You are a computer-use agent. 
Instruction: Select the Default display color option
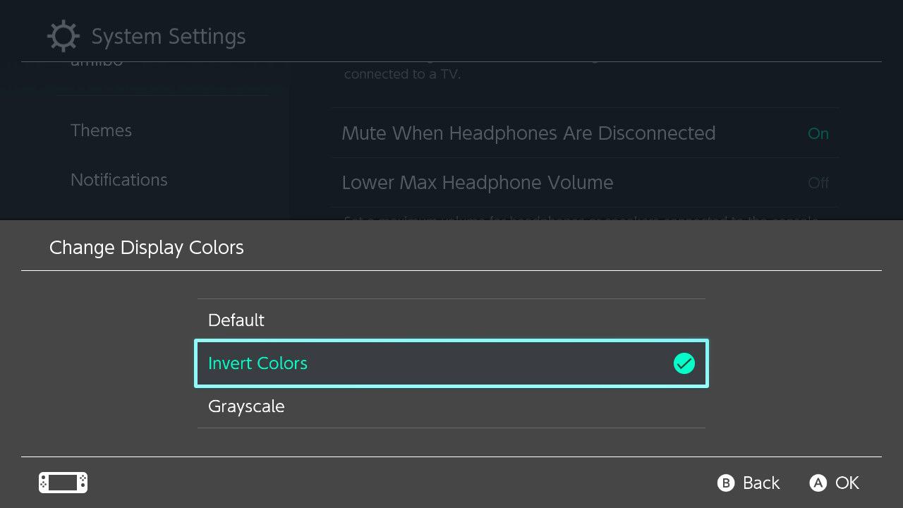236,320
